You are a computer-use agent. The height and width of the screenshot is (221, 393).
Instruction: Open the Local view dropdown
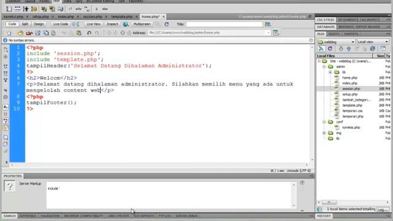[373, 42]
